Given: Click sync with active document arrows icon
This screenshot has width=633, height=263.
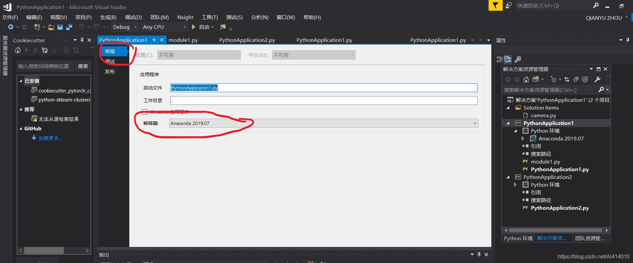Looking at the screenshot, I should [x=567, y=79].
